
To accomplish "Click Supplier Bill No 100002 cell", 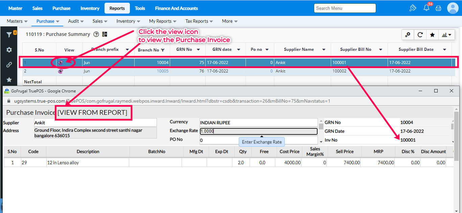I will click(359, 71).
